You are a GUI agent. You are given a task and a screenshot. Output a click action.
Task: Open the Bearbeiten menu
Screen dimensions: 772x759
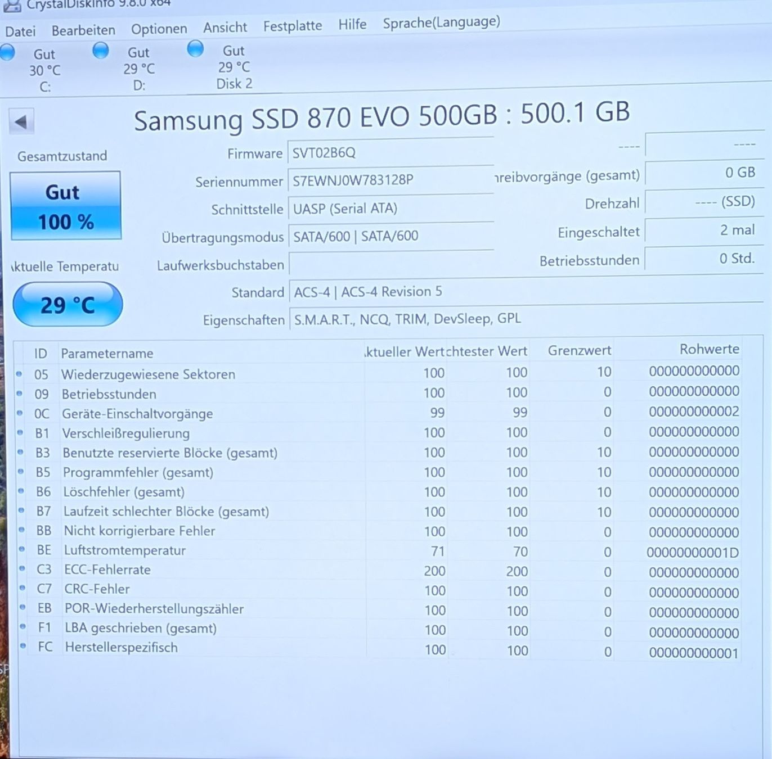pyautogui.click(x=83, y=30)
